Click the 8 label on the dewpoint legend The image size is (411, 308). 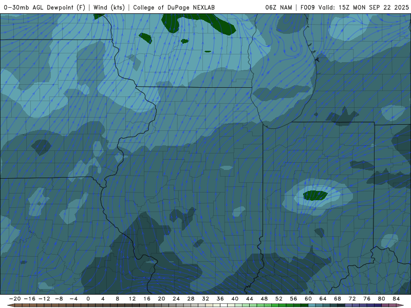118,299
